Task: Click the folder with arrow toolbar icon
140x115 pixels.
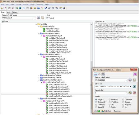Action: click(x=60, y=8)
